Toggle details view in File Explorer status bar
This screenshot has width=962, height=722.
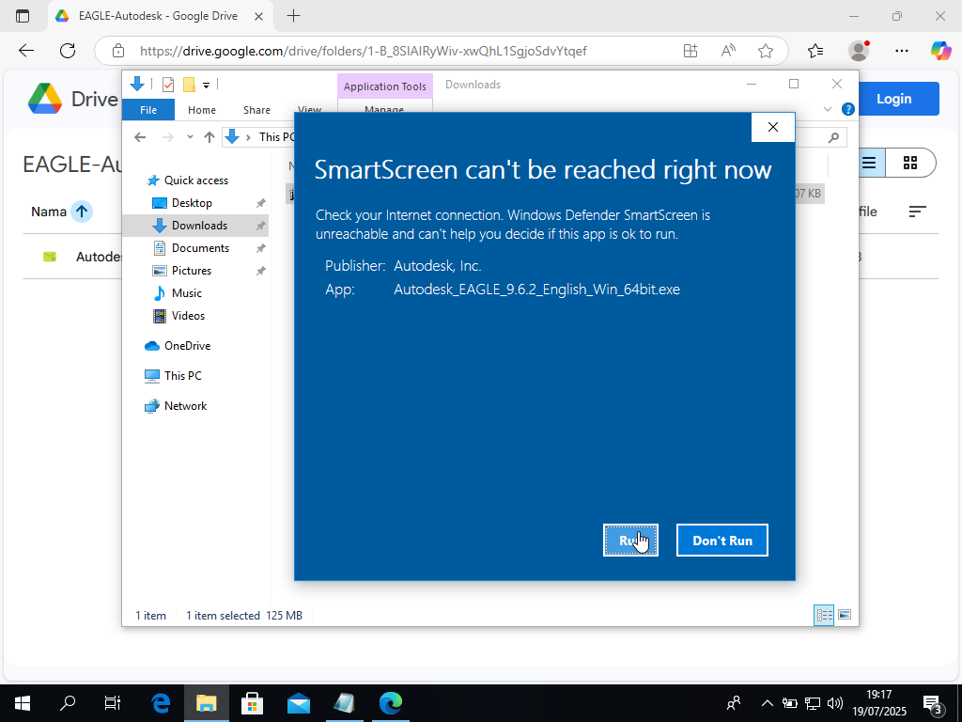825,615
